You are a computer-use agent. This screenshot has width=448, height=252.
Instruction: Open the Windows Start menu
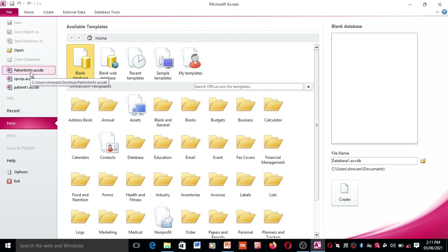8,246
